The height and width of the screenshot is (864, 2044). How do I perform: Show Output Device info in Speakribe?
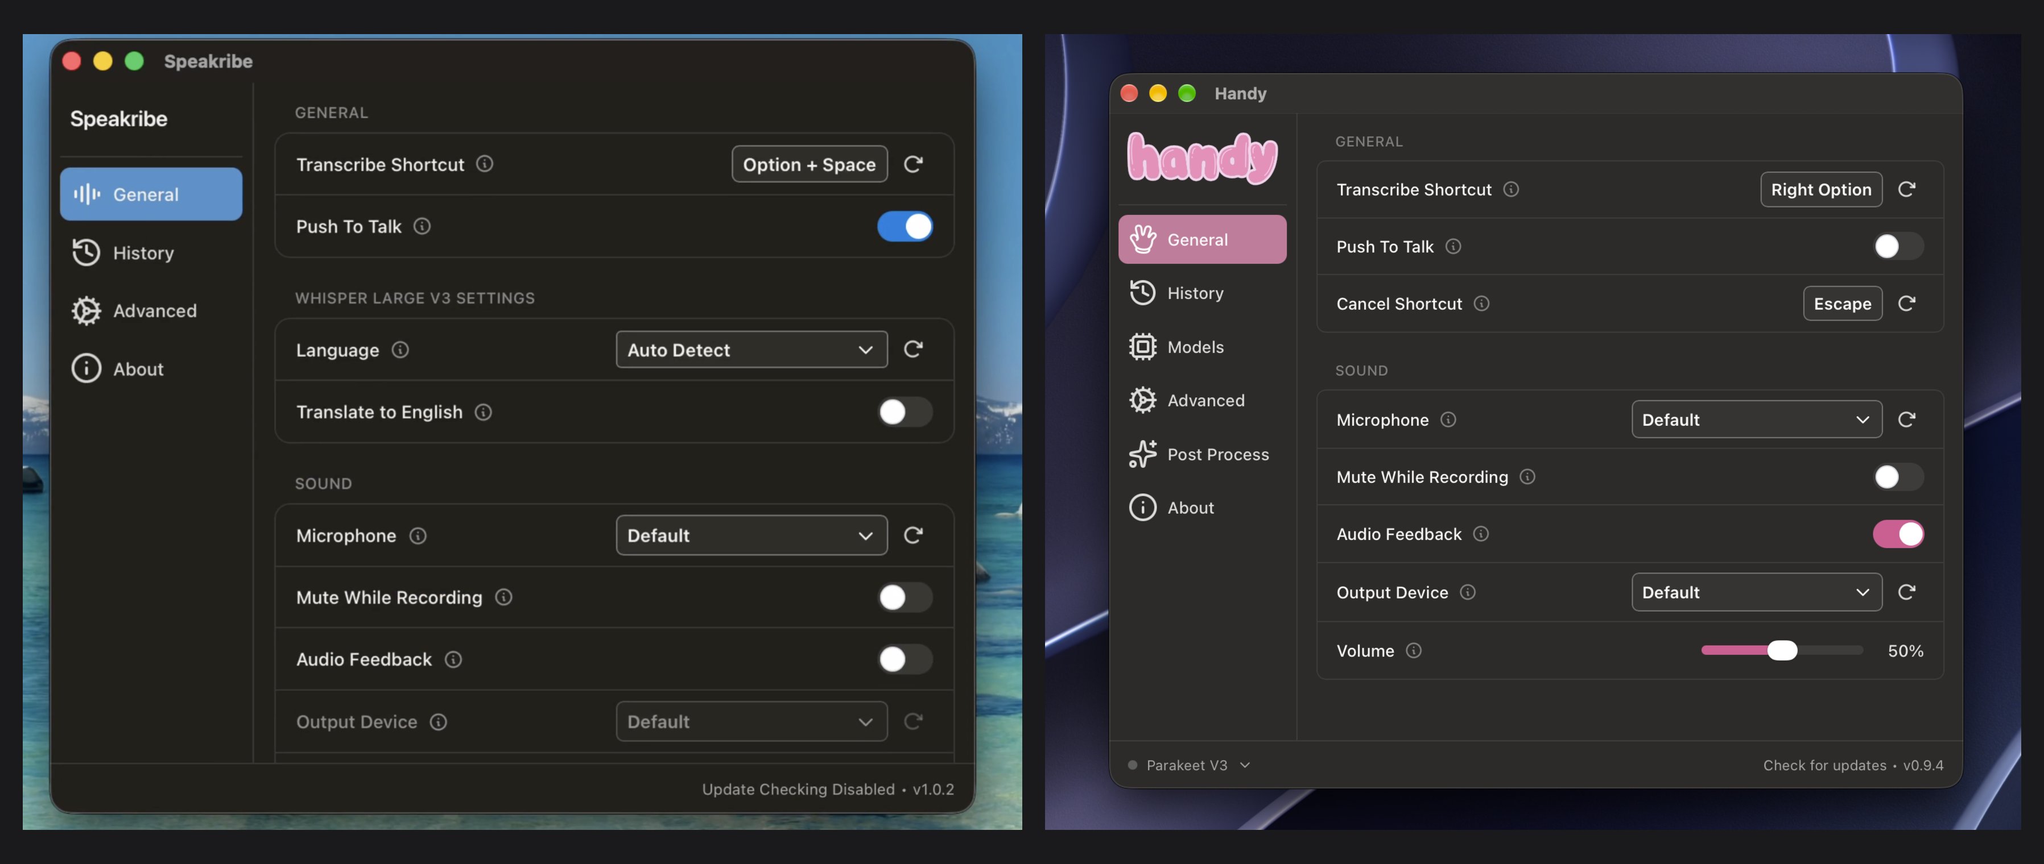[x=438, y=722]
